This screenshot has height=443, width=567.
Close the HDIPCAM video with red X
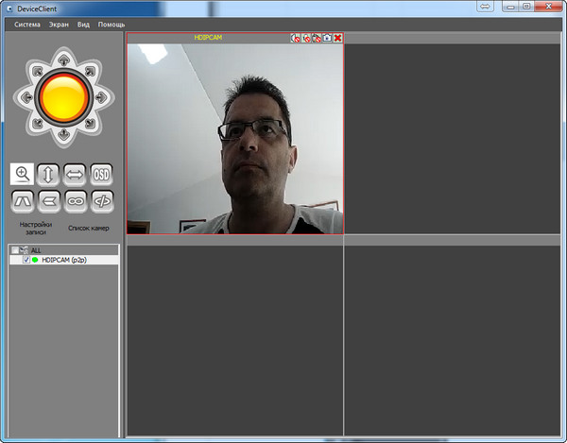(x=338, y=38)
